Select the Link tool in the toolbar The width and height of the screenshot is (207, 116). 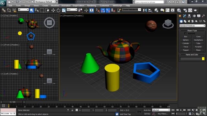point(4,10)
